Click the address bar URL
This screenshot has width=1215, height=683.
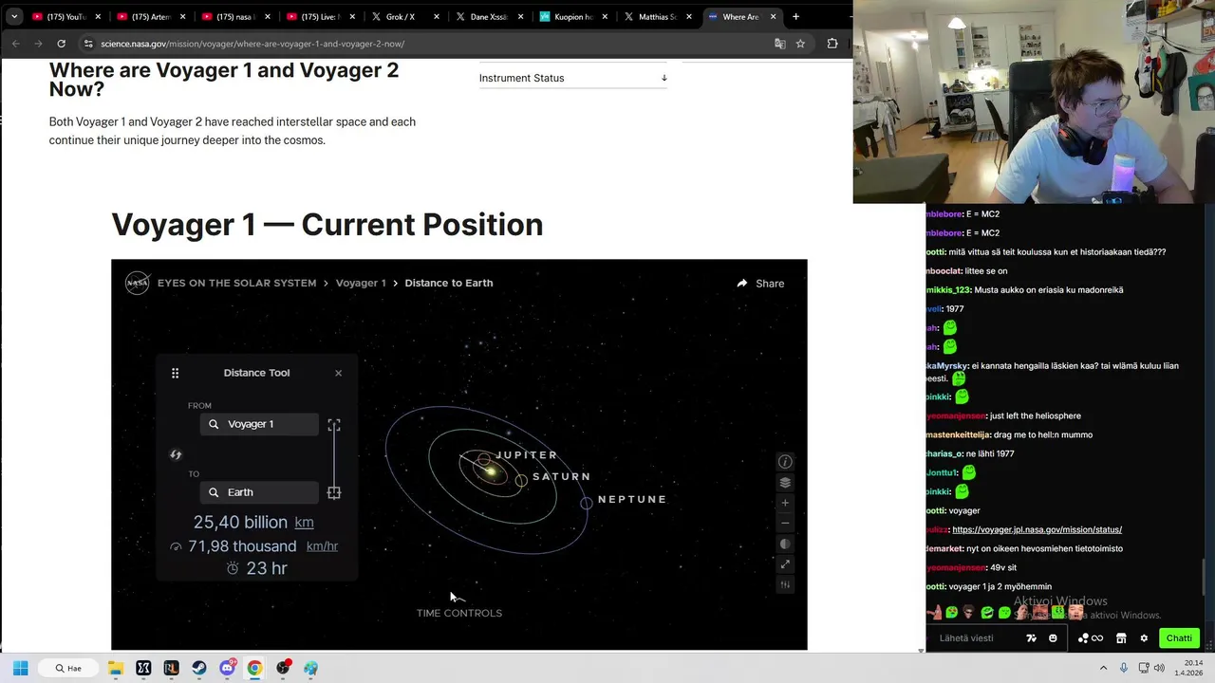252,44
